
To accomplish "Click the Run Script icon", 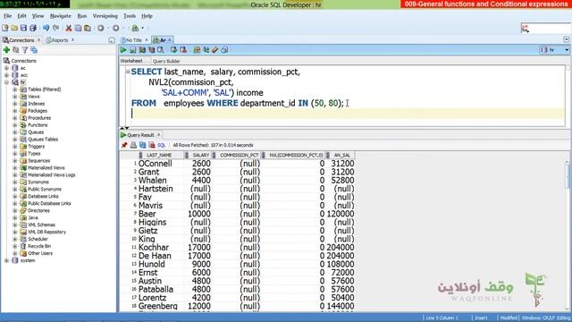I will [133, 50].
